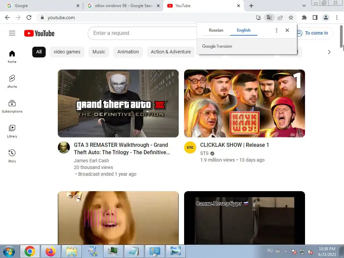344x258 pixels.
Task: Click the Google Translate icon in address bar
Action: tap(269, 17)
